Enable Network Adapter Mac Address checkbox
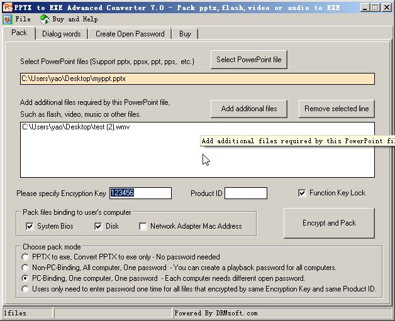 click(x=143, y=226)
